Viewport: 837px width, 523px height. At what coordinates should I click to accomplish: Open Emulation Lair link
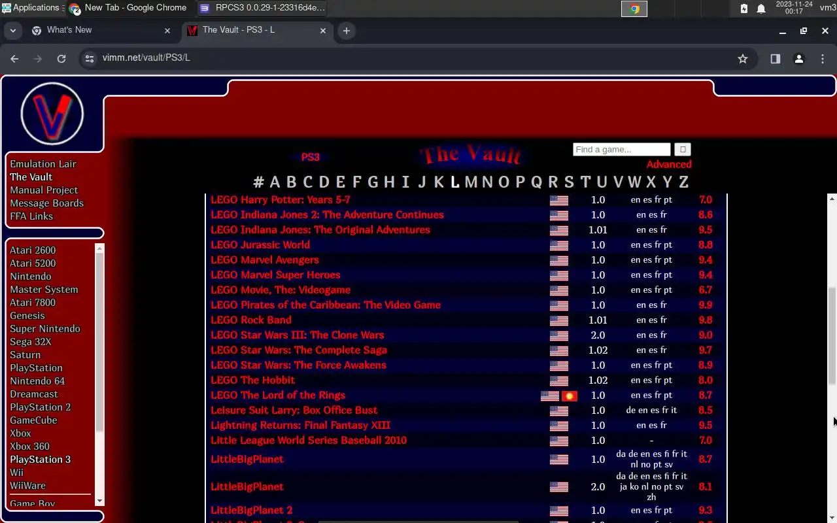tap(43, 164)
